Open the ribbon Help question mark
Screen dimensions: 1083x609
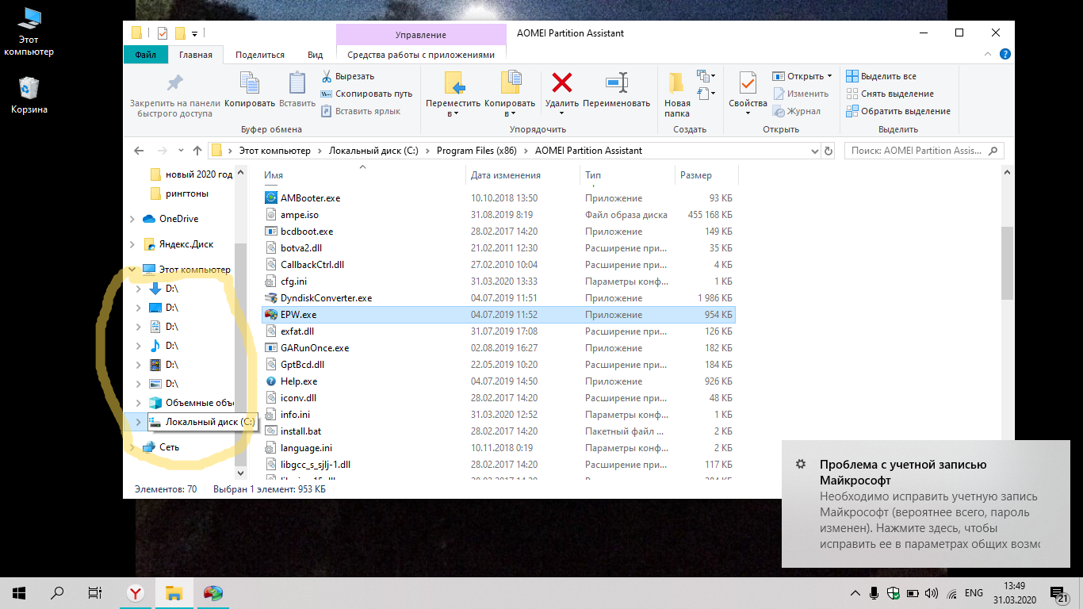[1005, 55]
